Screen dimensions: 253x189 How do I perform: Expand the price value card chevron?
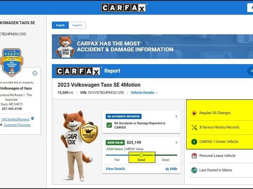coord(176,143)
